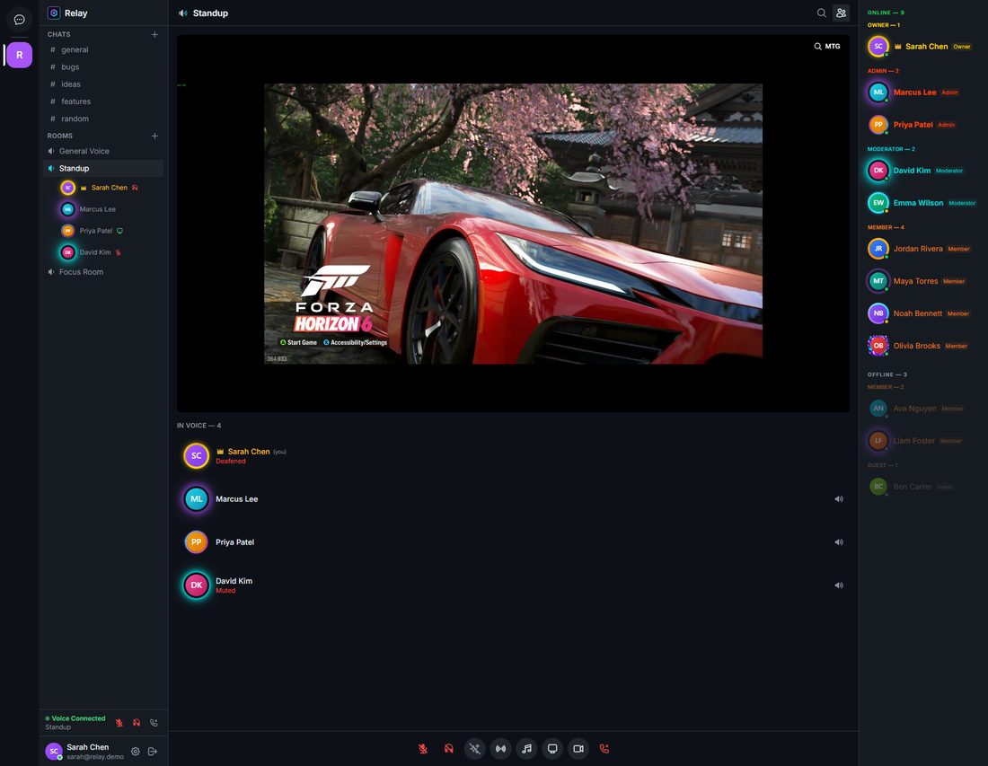The height and width of the screenshot is (766, 988).
Task: Open the features chat channel
Action: tap(103, 101)
